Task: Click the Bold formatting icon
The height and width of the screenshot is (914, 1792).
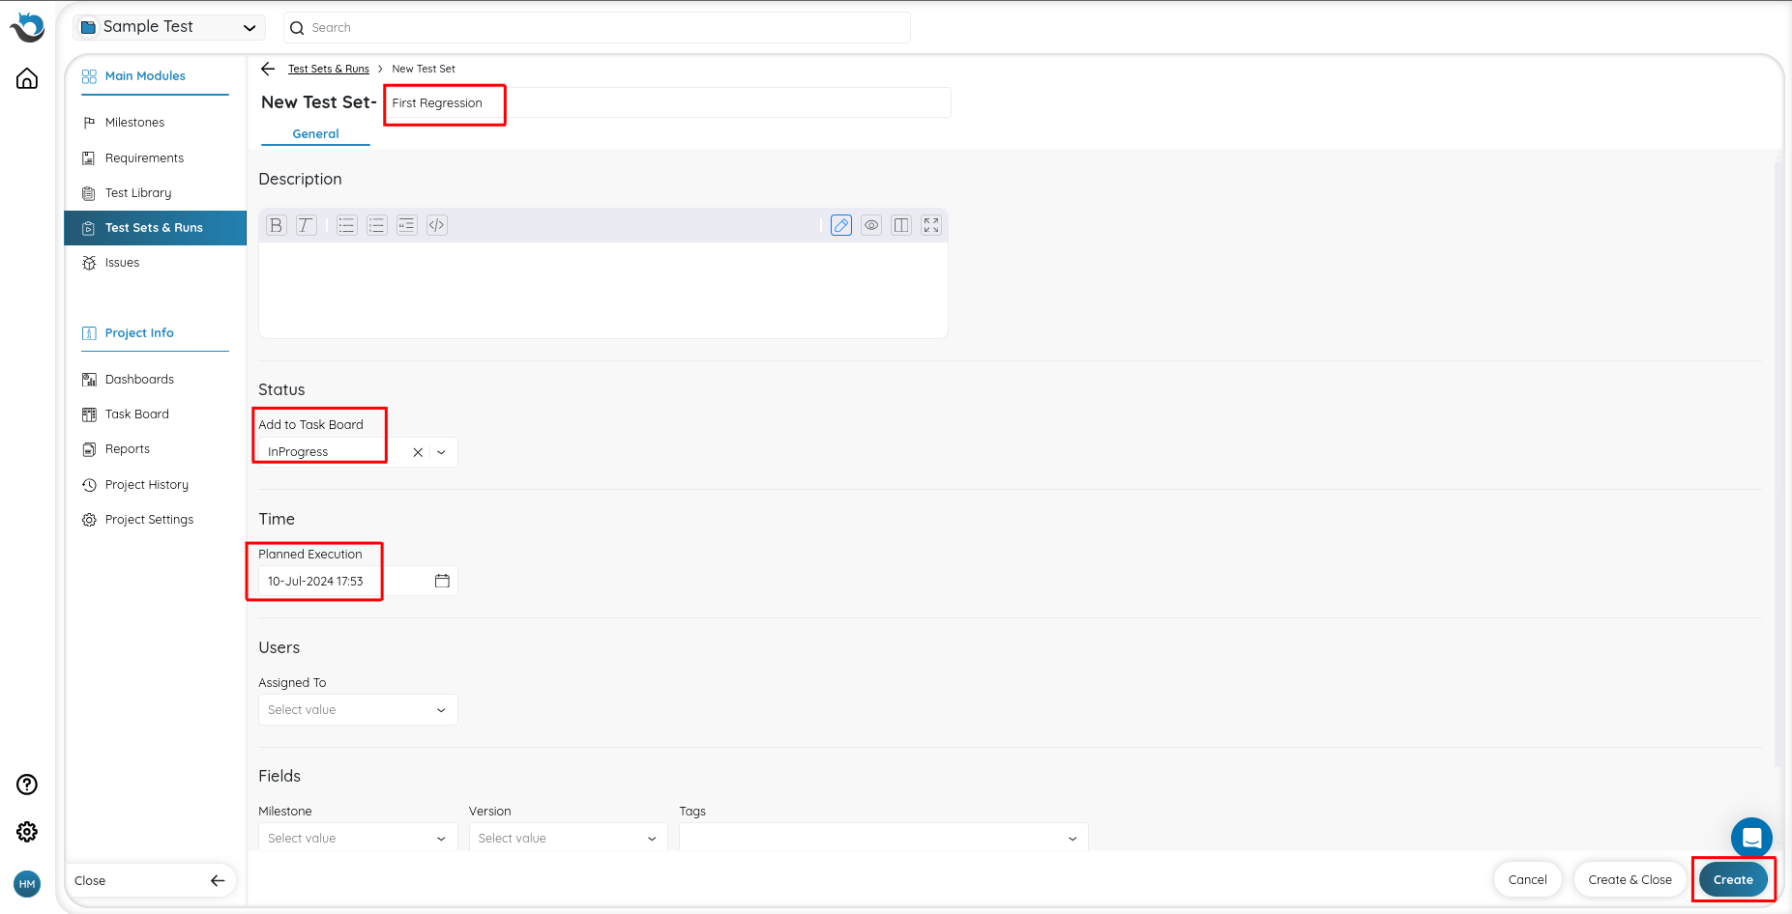Action: click(277, 225)
